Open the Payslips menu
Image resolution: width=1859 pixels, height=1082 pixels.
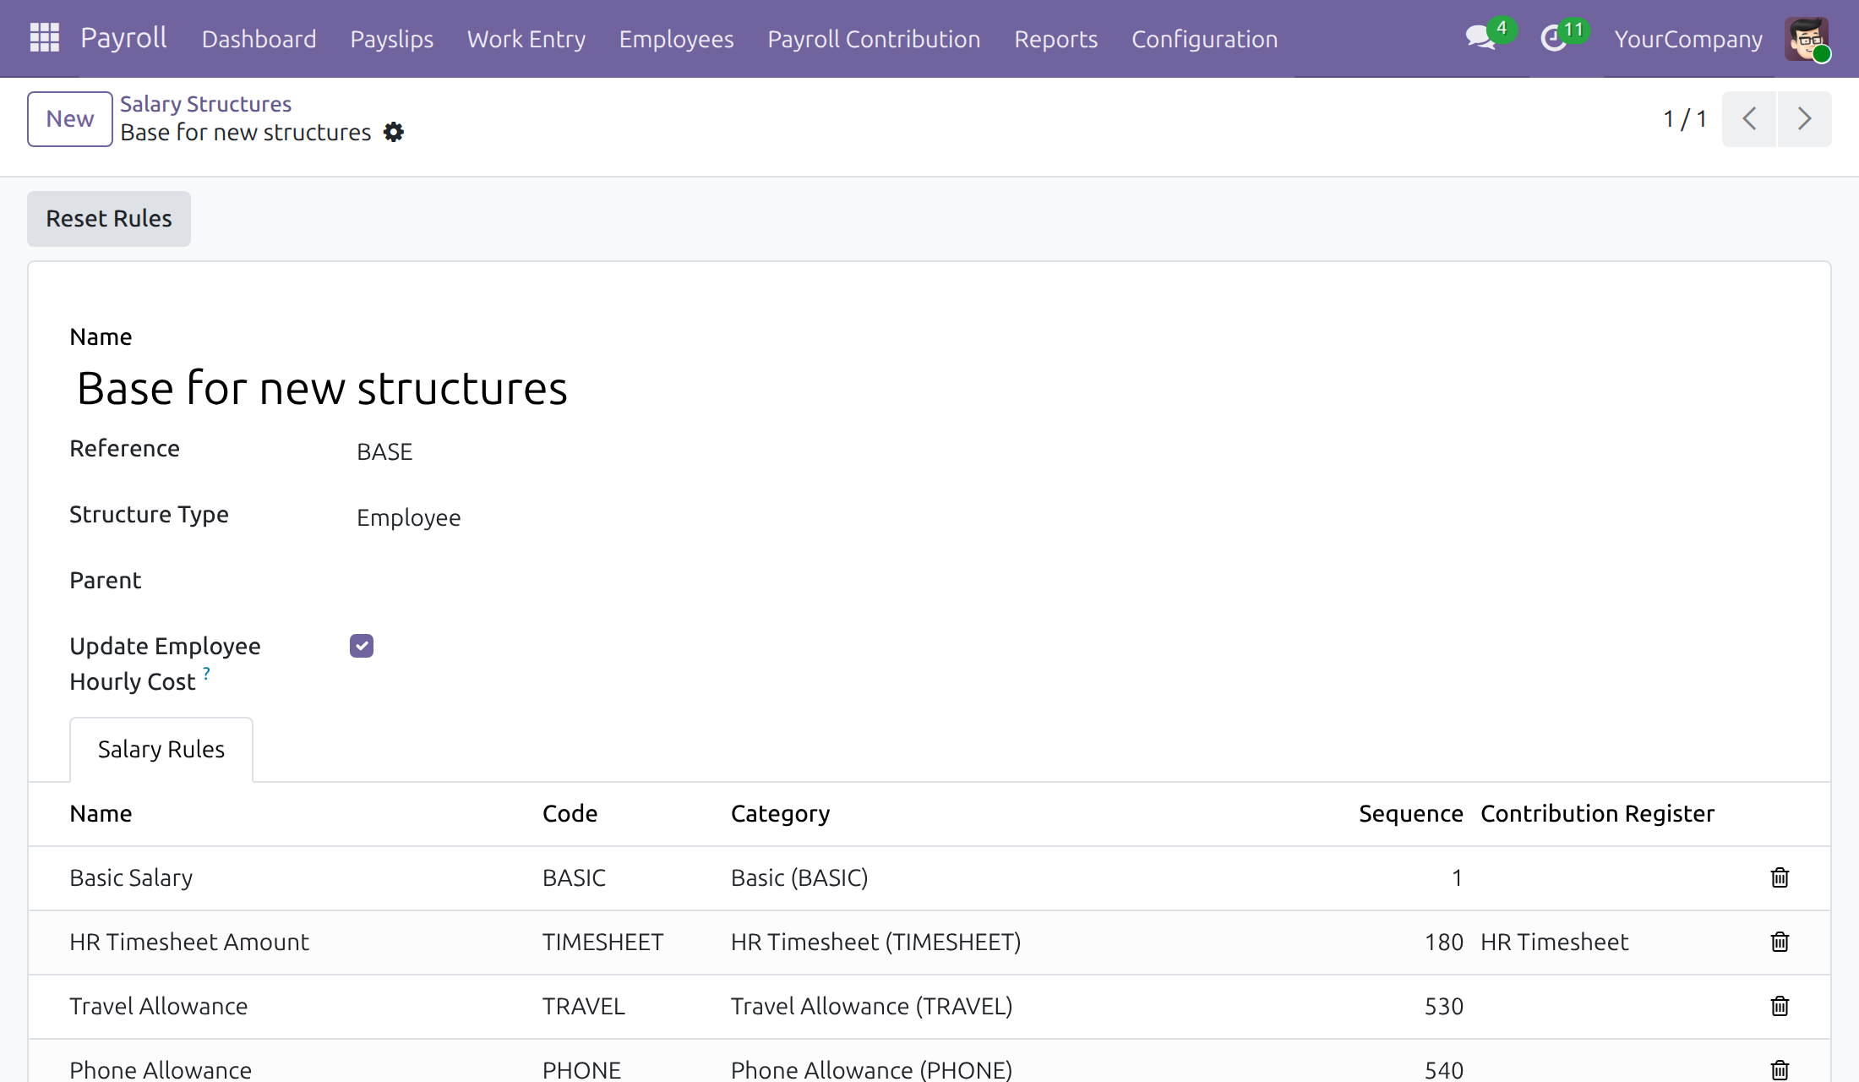391,39
